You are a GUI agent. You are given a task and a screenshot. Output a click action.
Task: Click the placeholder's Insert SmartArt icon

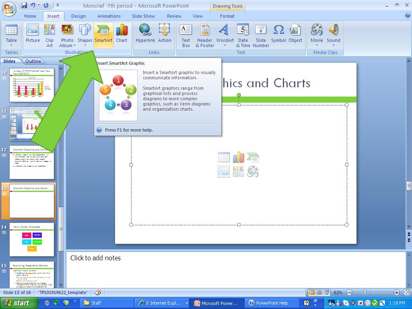click(x=253, y=157)
